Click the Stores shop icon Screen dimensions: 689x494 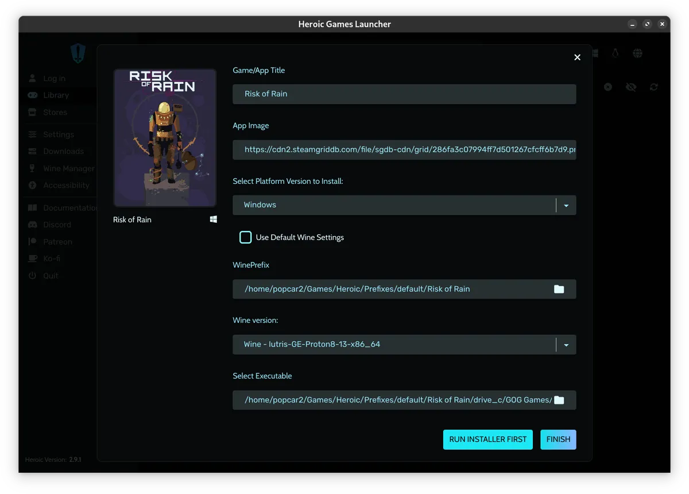32,112
